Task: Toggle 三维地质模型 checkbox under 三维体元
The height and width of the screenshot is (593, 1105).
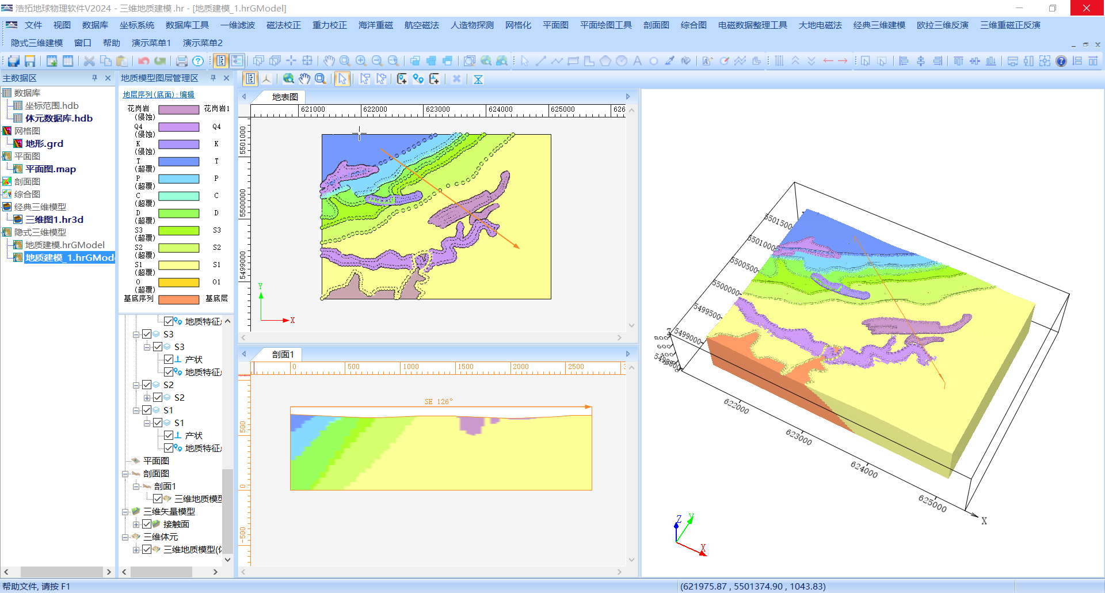Action: coord(147,549)
